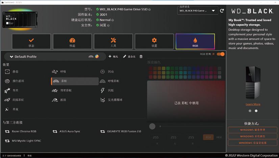Open About Dashboard link in footer
This screenshot has width=279, height=158.
(11, 156)
